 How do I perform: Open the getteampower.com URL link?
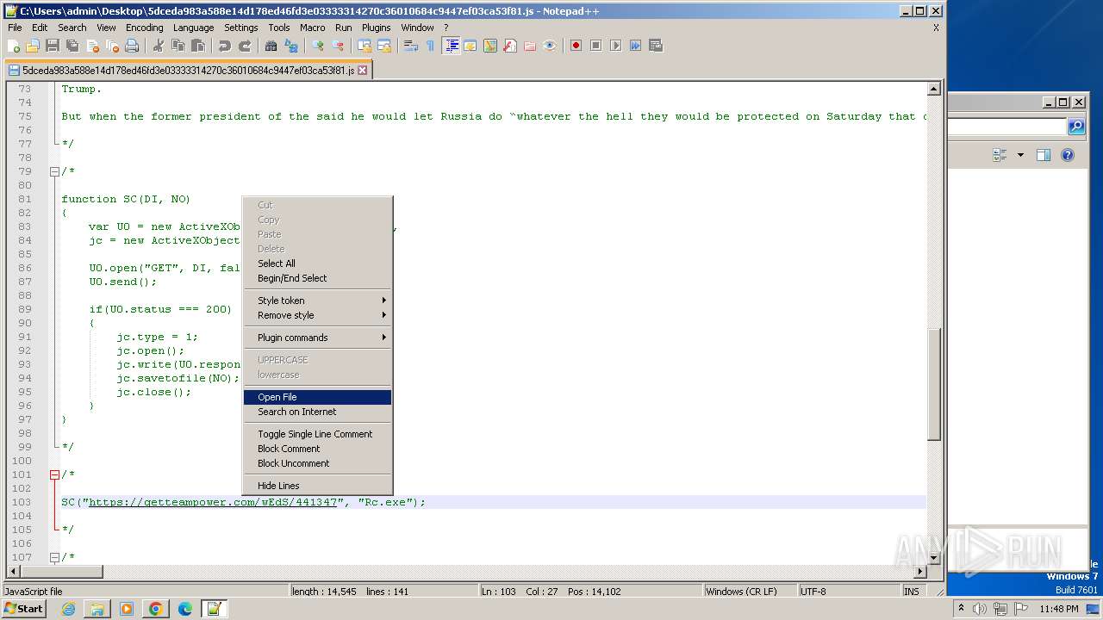coord(213,502)
